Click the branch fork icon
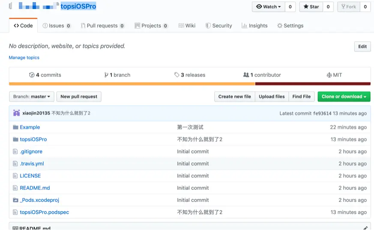 pyautogui.click(x=106, y=75)
